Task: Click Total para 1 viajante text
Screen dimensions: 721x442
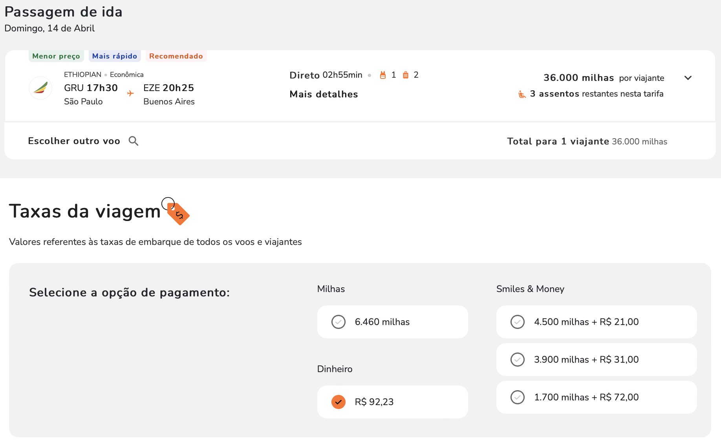Action: (558, 141)
